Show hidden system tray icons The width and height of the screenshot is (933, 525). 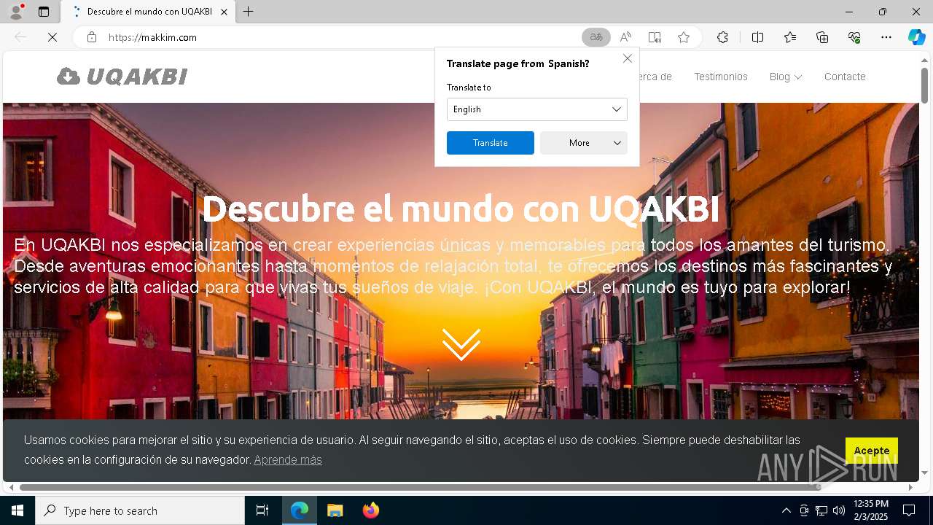coord(786,510)
